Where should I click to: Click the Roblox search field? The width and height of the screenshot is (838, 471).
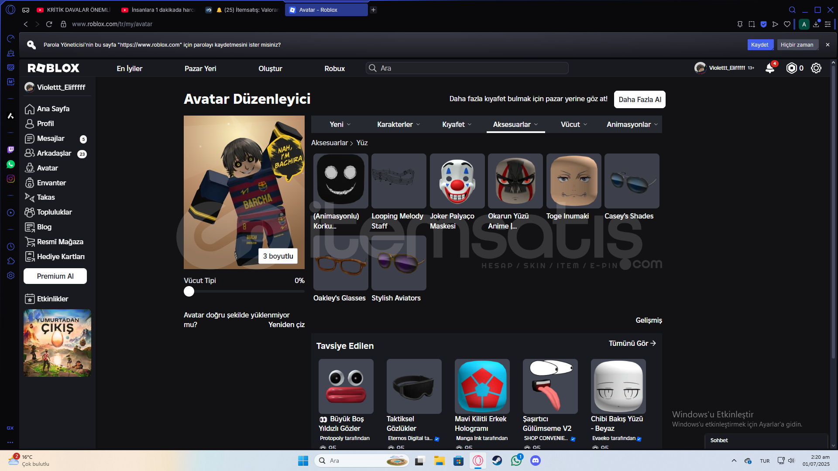pos(467,68)
